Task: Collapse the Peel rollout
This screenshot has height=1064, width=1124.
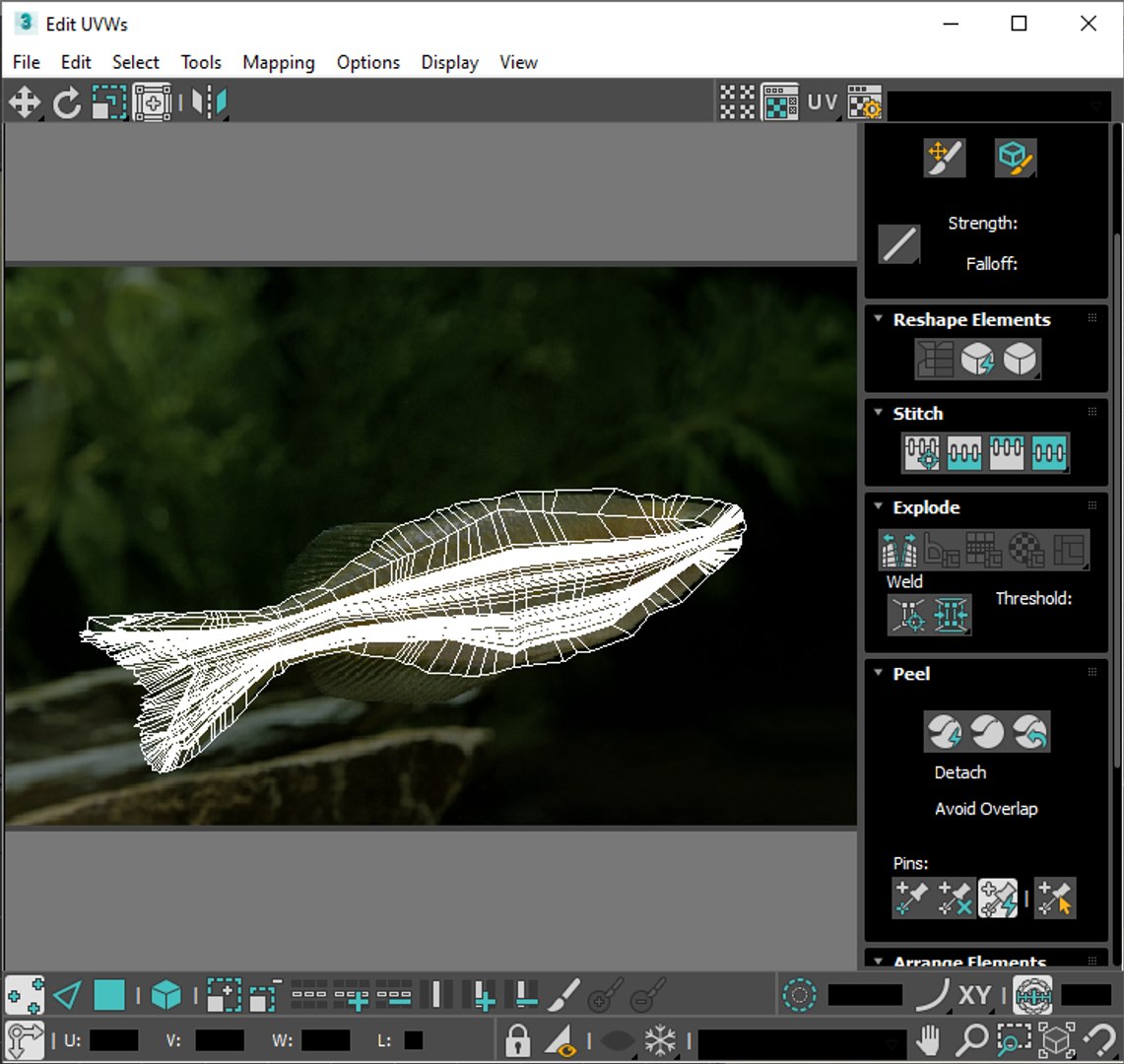Action: point(878,673)
